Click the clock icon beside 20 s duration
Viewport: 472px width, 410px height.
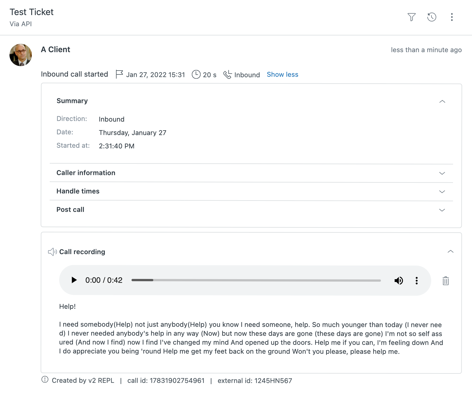[x=196, y=74]
